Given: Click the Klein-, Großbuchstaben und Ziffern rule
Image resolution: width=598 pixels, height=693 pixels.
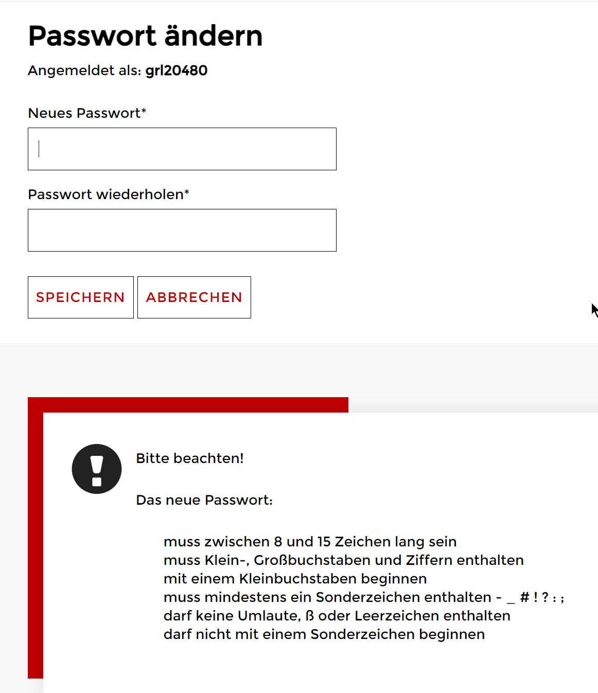Looking at the screenshot, I should point(344,560).
